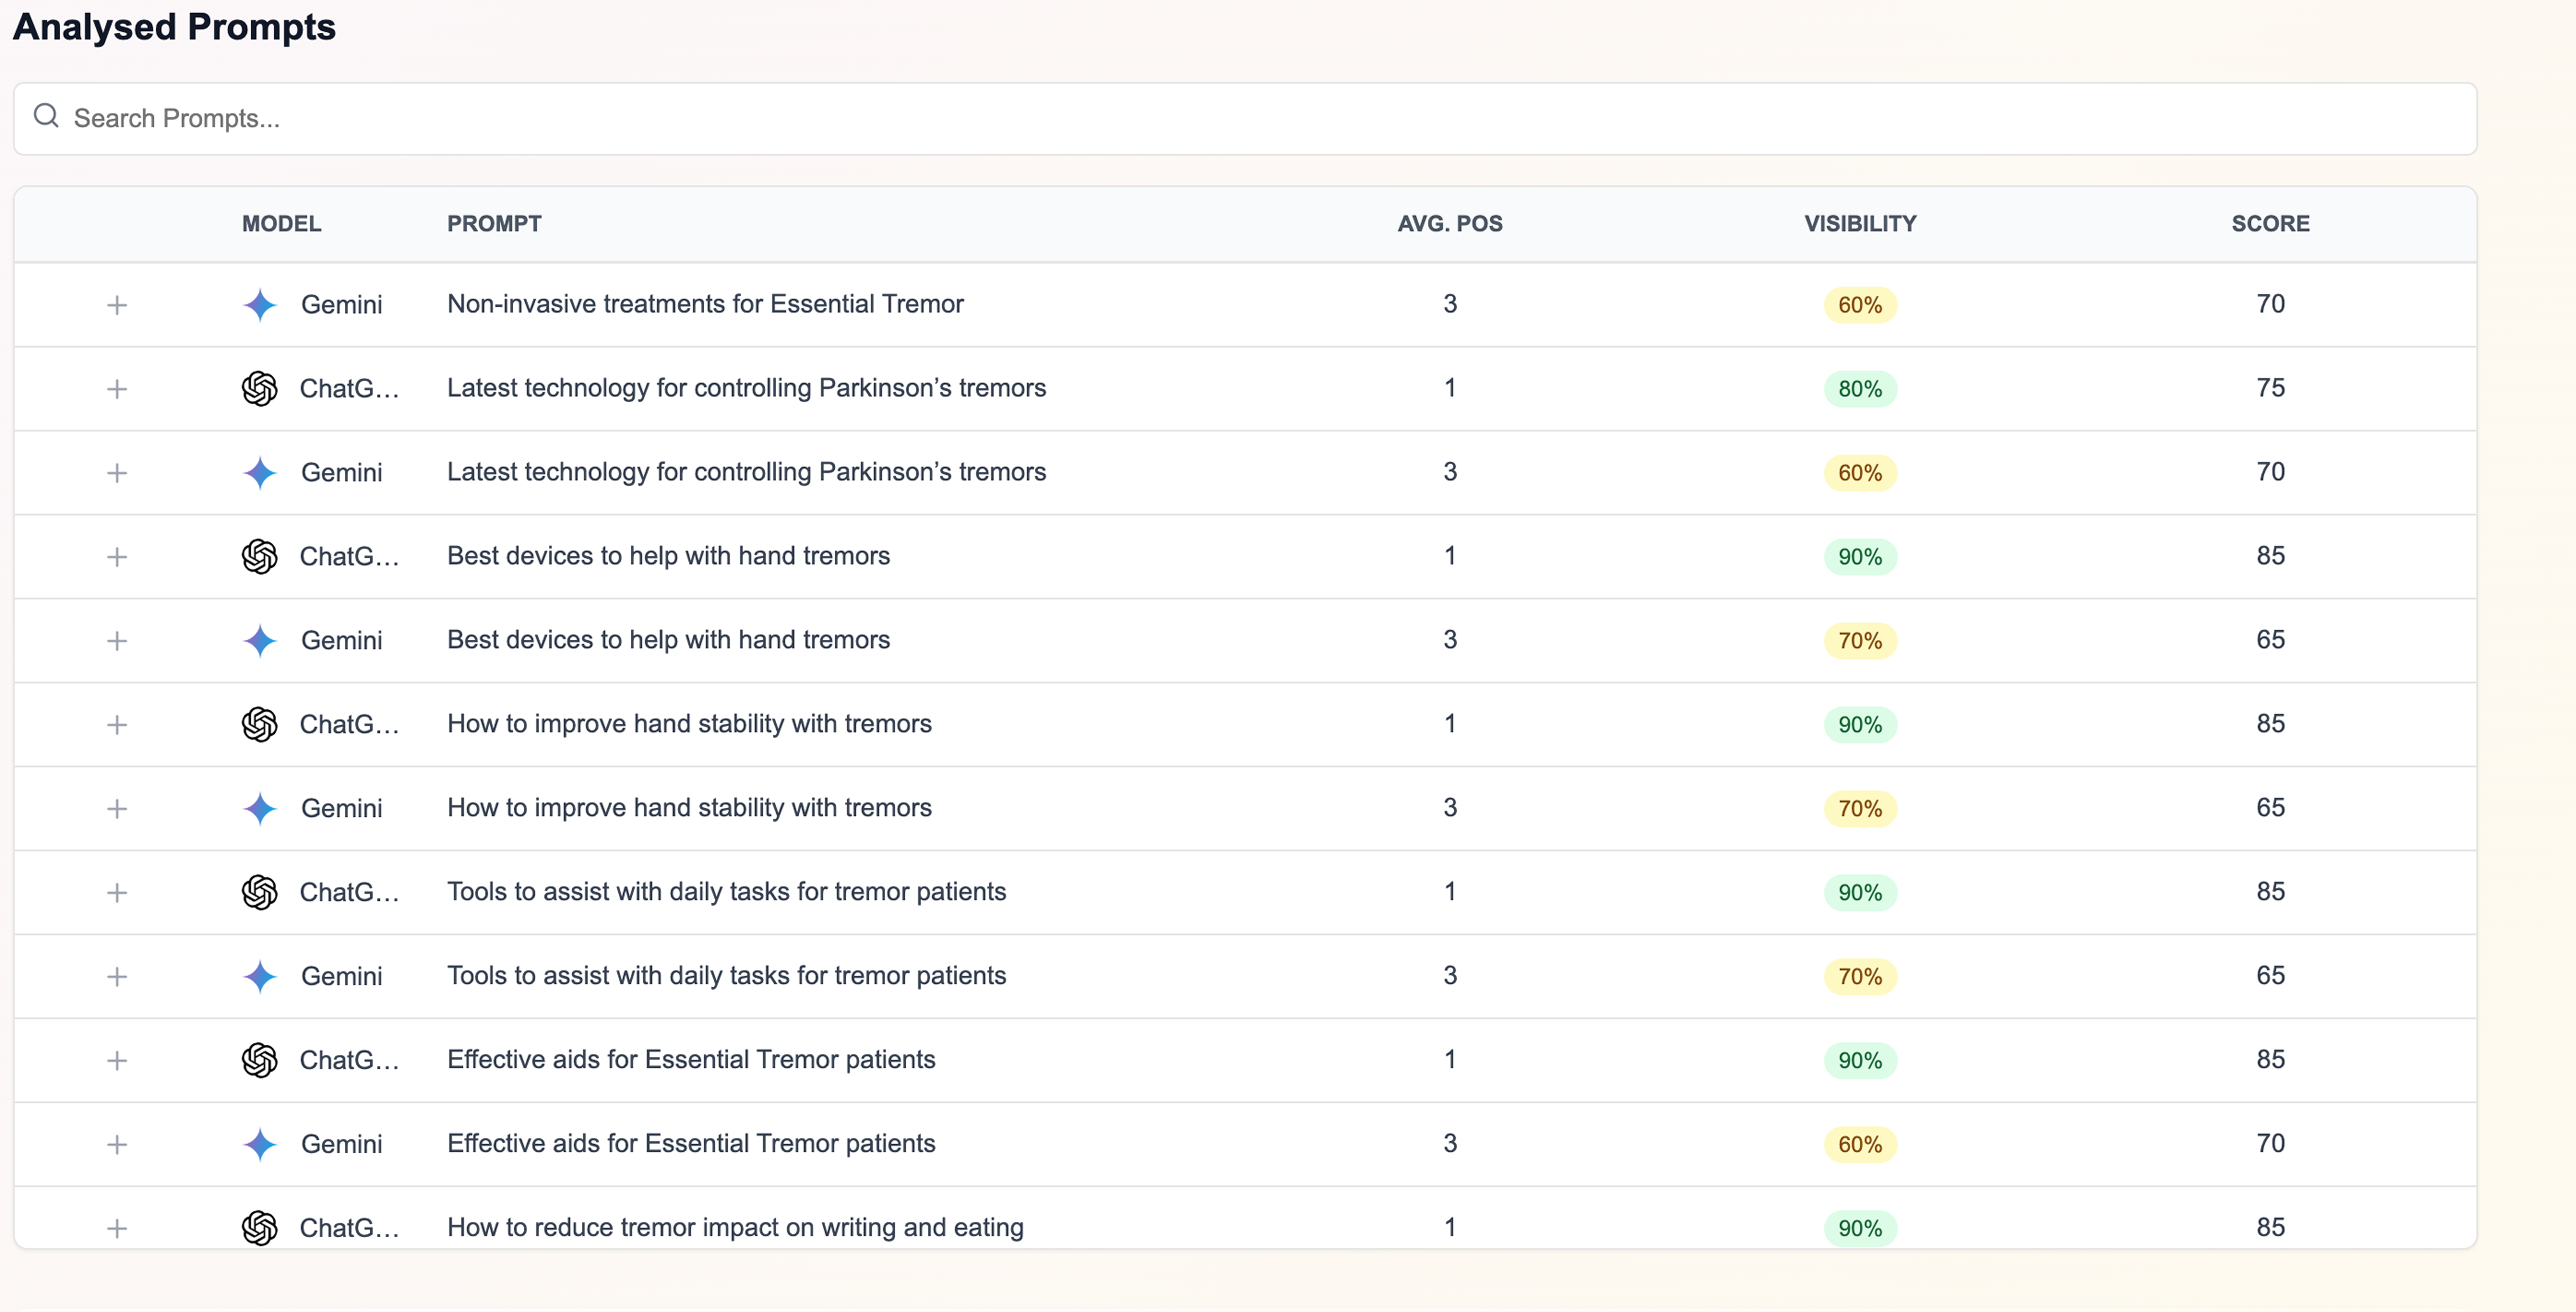Click Gemini icon on Effective aids row
The height and width of the screenshot is (1312, 2576).
[x=260, y=1144]
